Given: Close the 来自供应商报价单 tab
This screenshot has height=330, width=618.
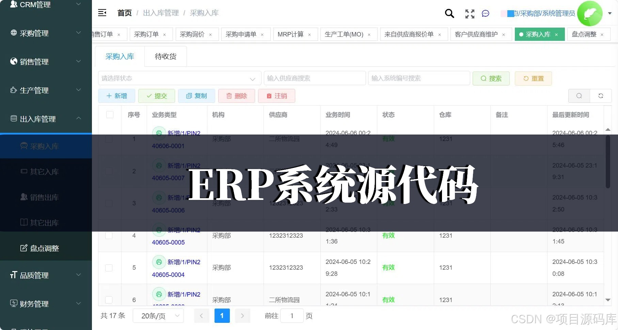Looking at the screenshot, I should click(x=440, y=35).
